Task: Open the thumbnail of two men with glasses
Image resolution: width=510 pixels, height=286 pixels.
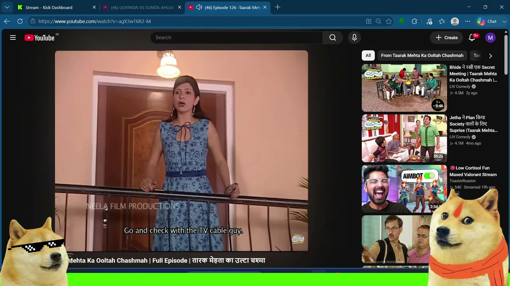Action: tap(394, 239)
